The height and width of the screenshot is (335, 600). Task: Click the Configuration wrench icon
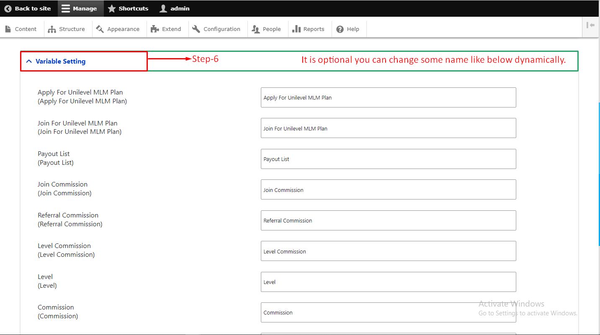pos(196,29)
